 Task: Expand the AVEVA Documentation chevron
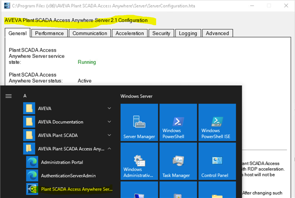tap(109, 122)
